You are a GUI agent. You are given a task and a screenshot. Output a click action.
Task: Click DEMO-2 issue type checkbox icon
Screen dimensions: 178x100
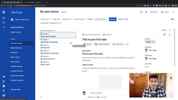click(x=41, y=39)
